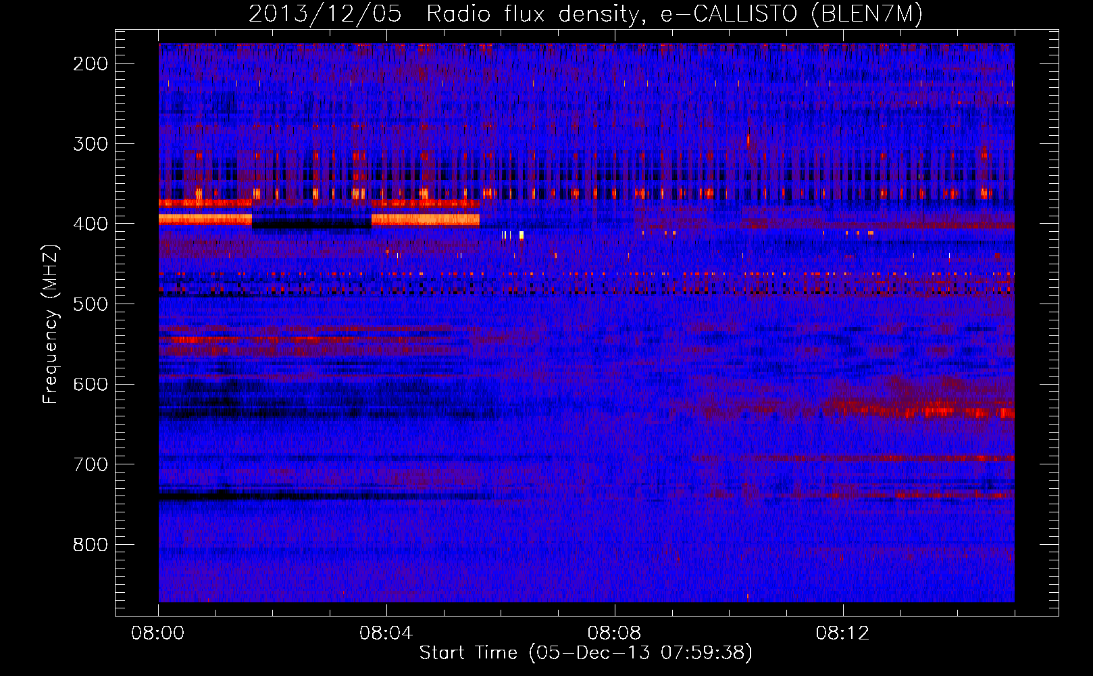This screenshot has height=676, width=1093.
Task: Click the 08:04 time tick label
Action: tap(386, 633)
